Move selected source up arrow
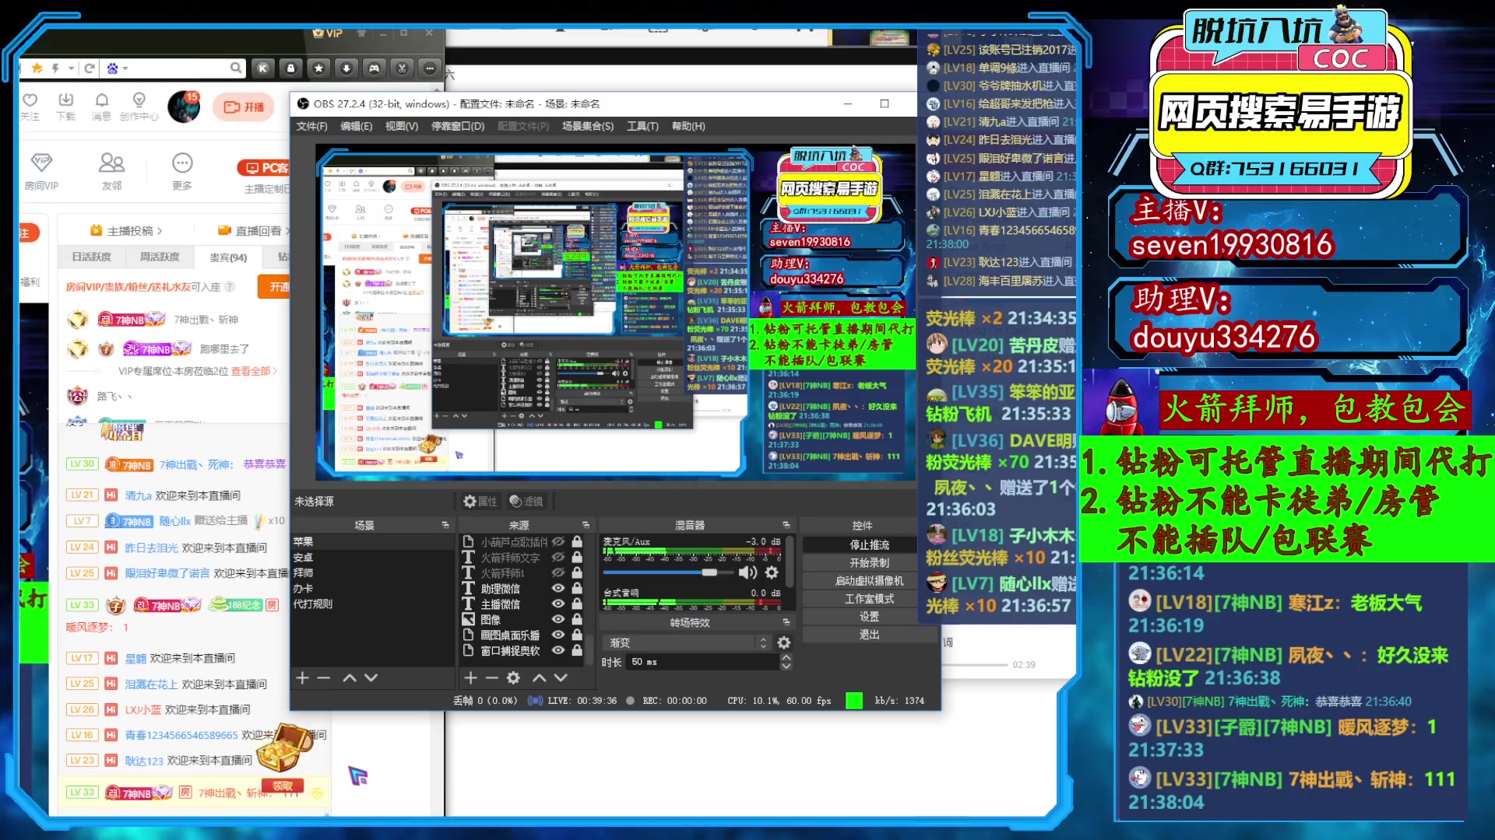1495x840 pixels. [539, 678]
